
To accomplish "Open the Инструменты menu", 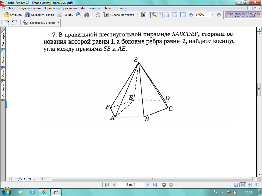I will pos(90,8).
